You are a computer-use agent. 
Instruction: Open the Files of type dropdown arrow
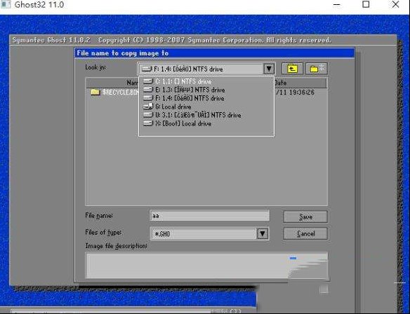[x=263, y=233]
